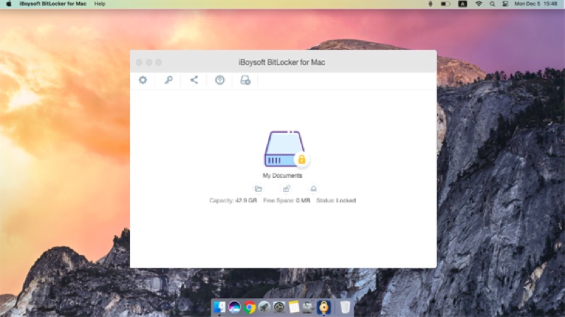Image resolution: width=565 pixels, height=317 pixels.
Task: Open Google Chrome from the Dock
Action: point(249,307)
